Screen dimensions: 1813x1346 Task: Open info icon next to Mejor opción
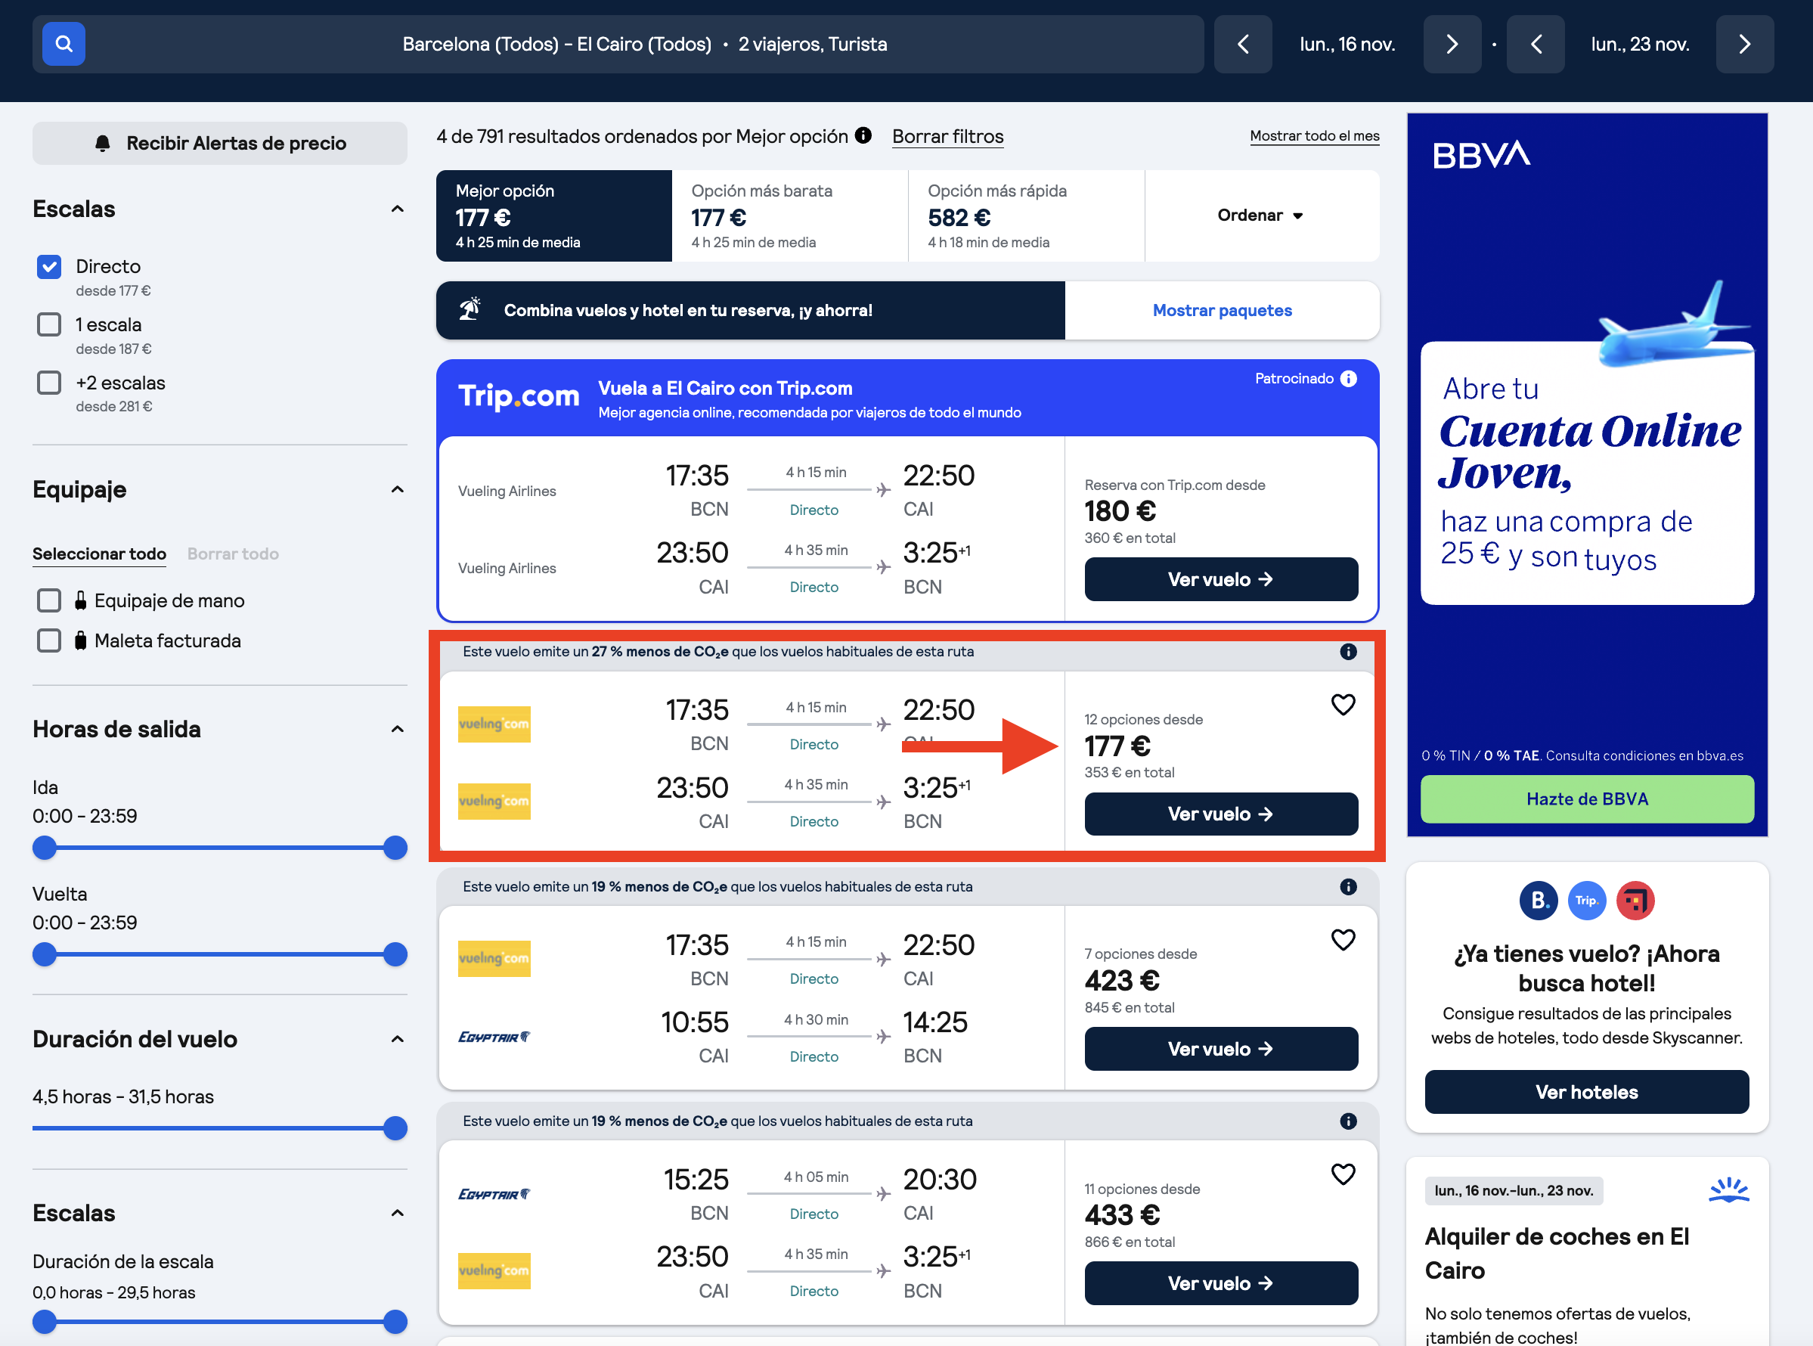[863, 135]
